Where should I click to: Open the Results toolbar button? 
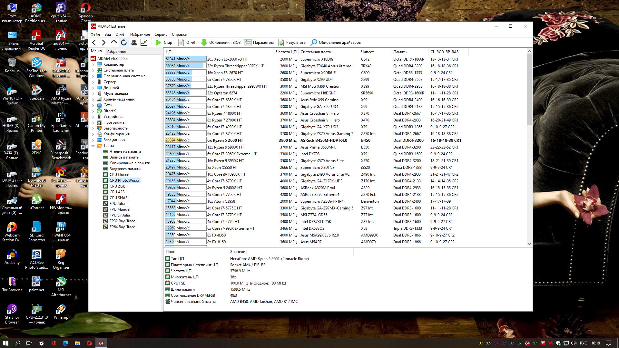coord(292,43)
